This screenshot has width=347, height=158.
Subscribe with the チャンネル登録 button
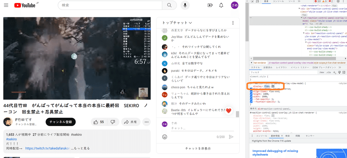click(x=61, y=122)
